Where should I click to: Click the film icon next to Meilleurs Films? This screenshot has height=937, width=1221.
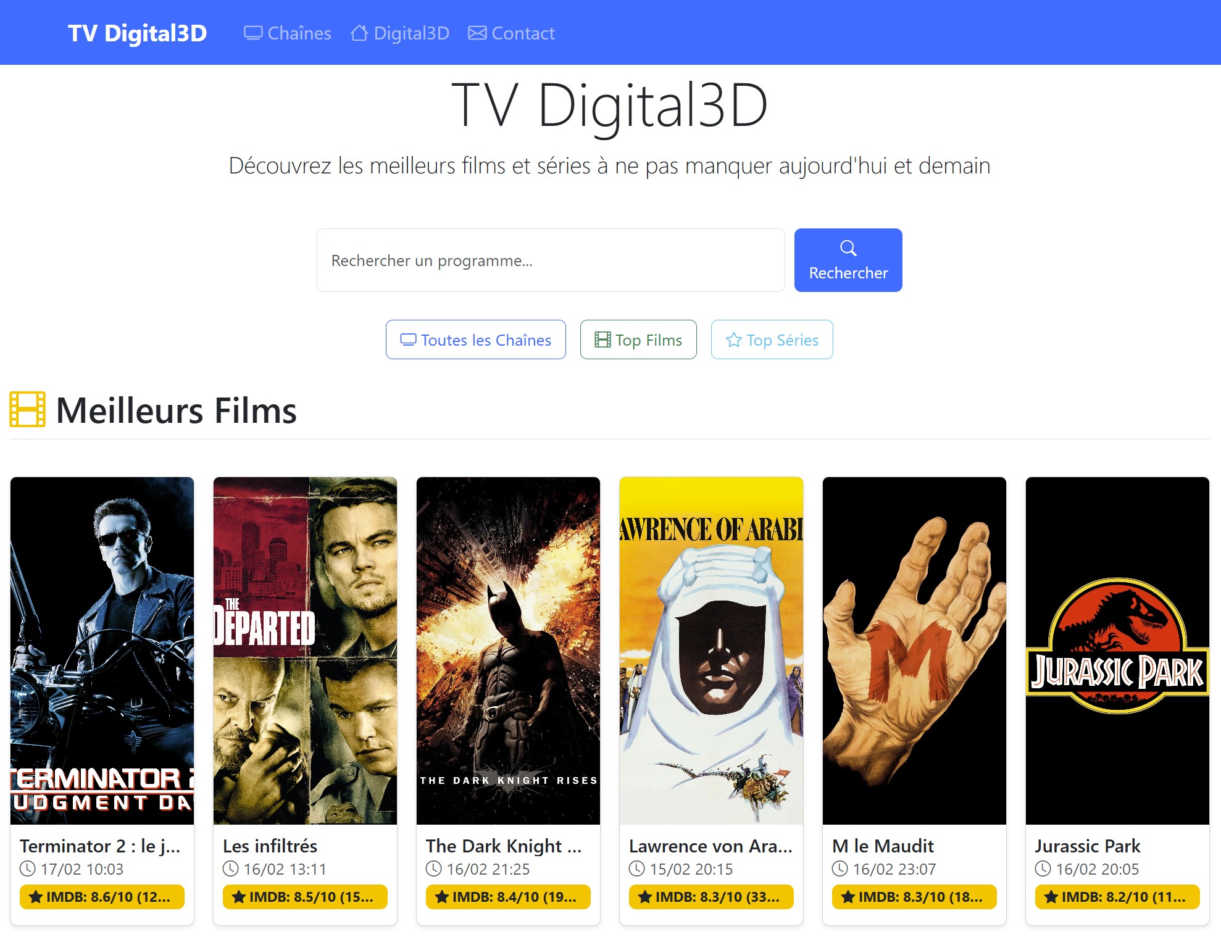coord(27,409)
